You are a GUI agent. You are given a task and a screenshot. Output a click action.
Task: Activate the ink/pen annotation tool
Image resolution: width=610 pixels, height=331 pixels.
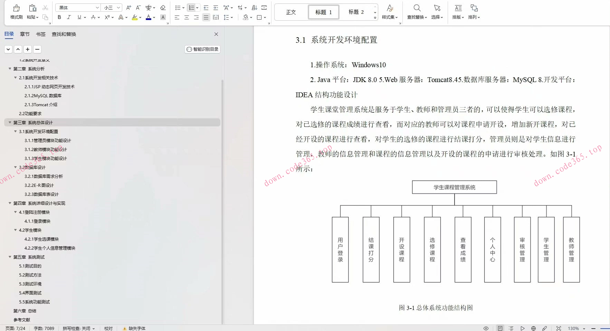(x=545, y=328)
